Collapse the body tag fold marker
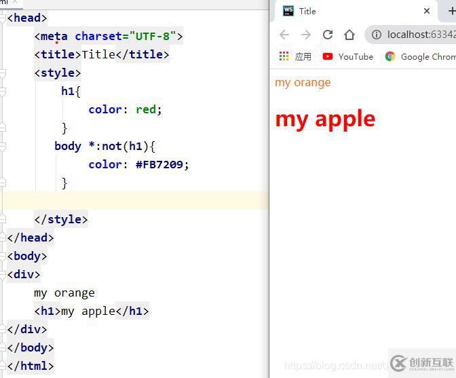The height and width of the screenshot is (378, 456). coord(3,256)
